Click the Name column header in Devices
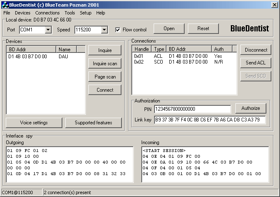Screen dimensions: 280x197 [x=66, y=50]
